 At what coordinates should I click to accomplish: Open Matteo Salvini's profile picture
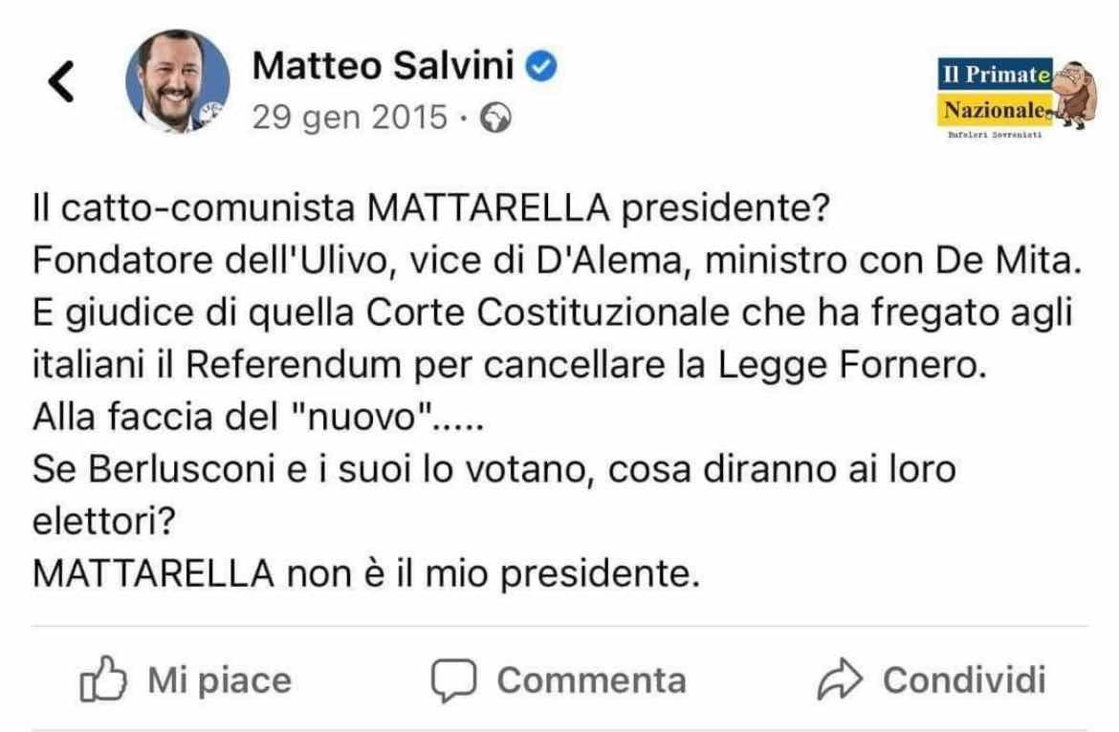click(178, 81)
